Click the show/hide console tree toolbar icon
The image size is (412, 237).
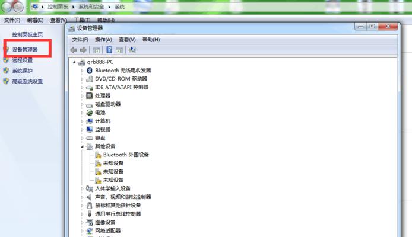coord(96,50)
